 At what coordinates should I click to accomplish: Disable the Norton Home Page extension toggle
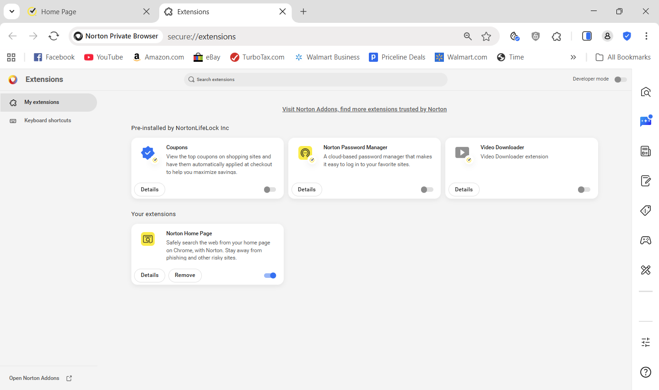coord(270,276)
